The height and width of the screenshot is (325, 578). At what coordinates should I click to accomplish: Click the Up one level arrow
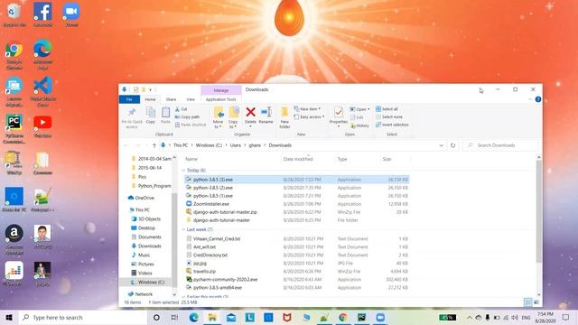coord(154,145)
